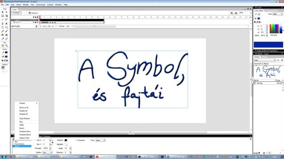Click the Scene 1 breadcrumb

tap(33, 13)
